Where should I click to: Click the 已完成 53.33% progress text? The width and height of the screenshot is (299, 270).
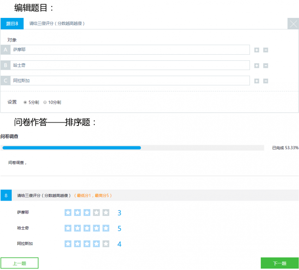[285, 148]
